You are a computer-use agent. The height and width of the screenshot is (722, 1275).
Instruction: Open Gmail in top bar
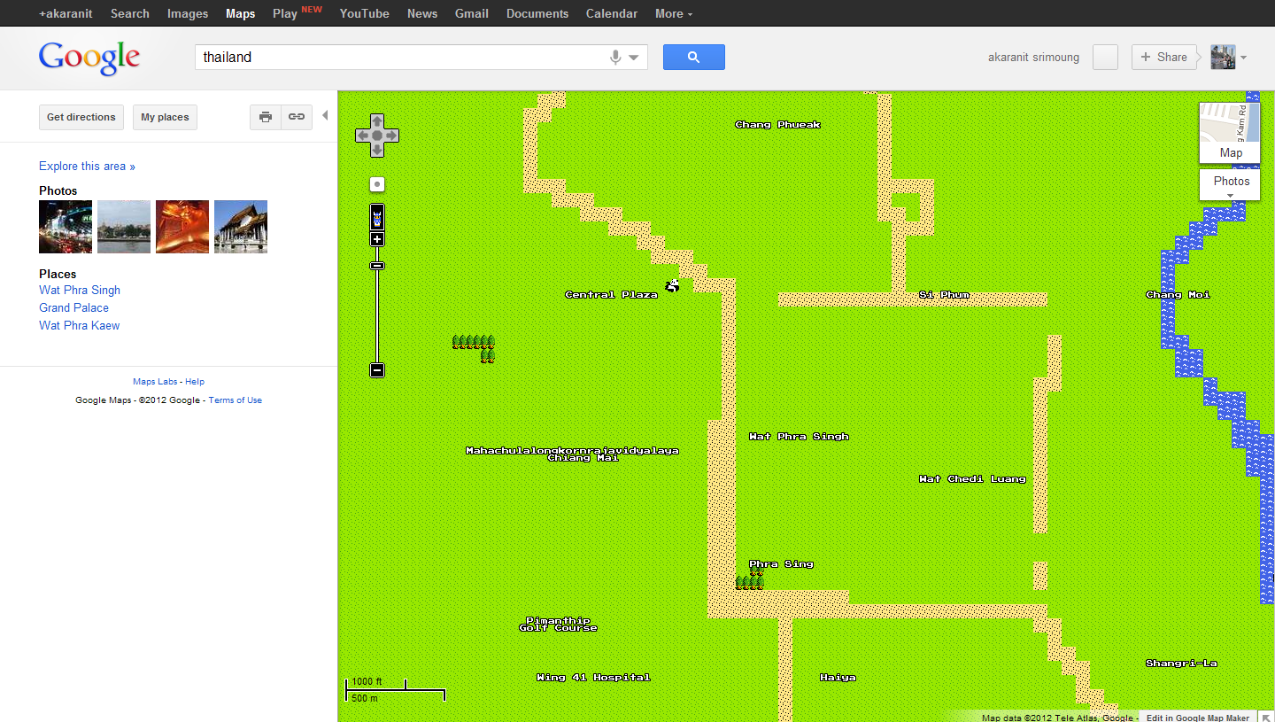pyautogui.click(x=472, y=13)
